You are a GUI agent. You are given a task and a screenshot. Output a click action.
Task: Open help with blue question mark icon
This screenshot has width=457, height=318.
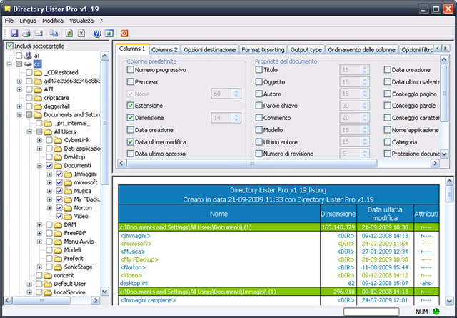97,34
